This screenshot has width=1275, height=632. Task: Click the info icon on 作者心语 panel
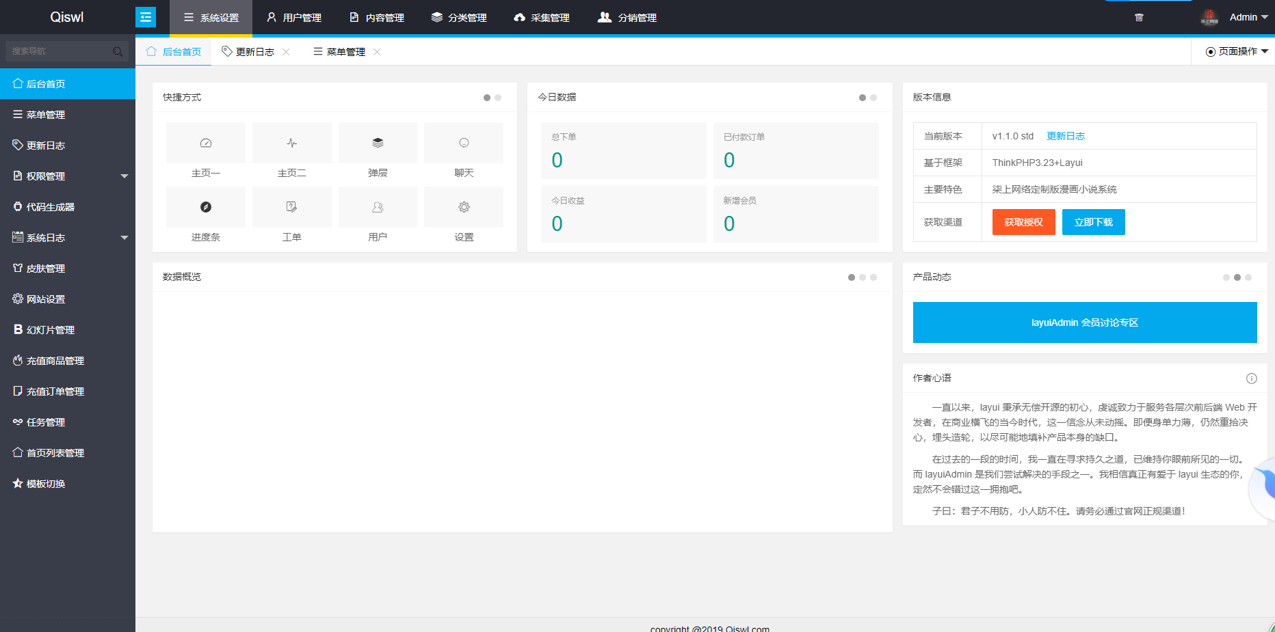[x=1252, y=378]
